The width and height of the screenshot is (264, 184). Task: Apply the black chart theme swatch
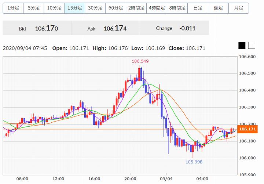click(242, 46)
